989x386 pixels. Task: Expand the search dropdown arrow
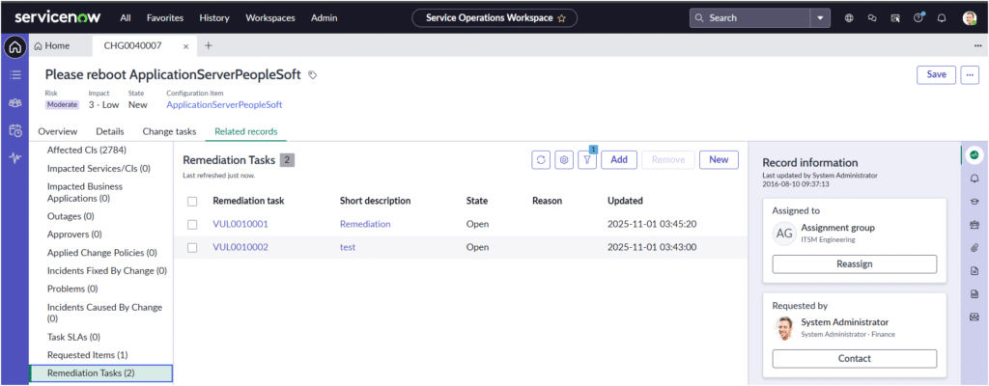820,17
